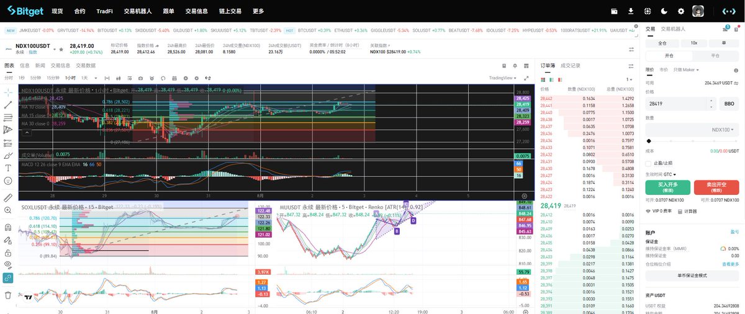Viewport: 745px width, 314px height.
Task: Open the TradingView chart source dropdown
Action: click(x=503, y=78)
